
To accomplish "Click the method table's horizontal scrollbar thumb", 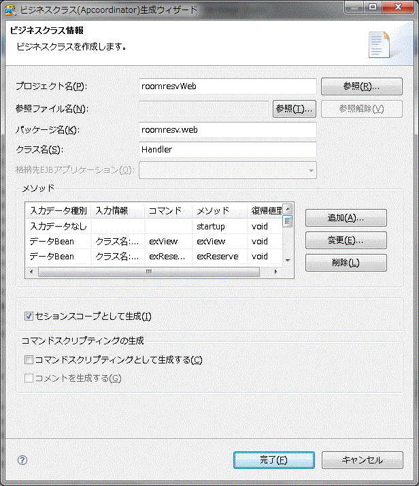I will tap(149, 272).
